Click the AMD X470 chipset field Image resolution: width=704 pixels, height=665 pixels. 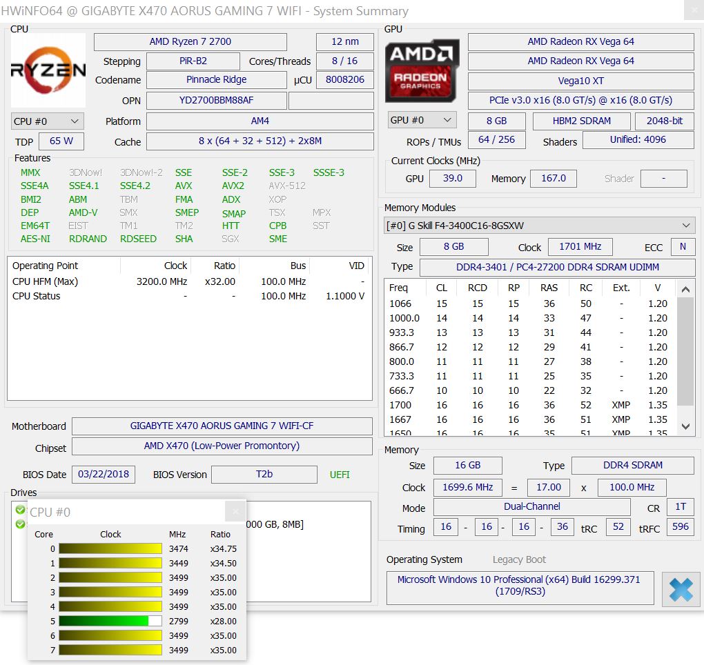(222, 446)
